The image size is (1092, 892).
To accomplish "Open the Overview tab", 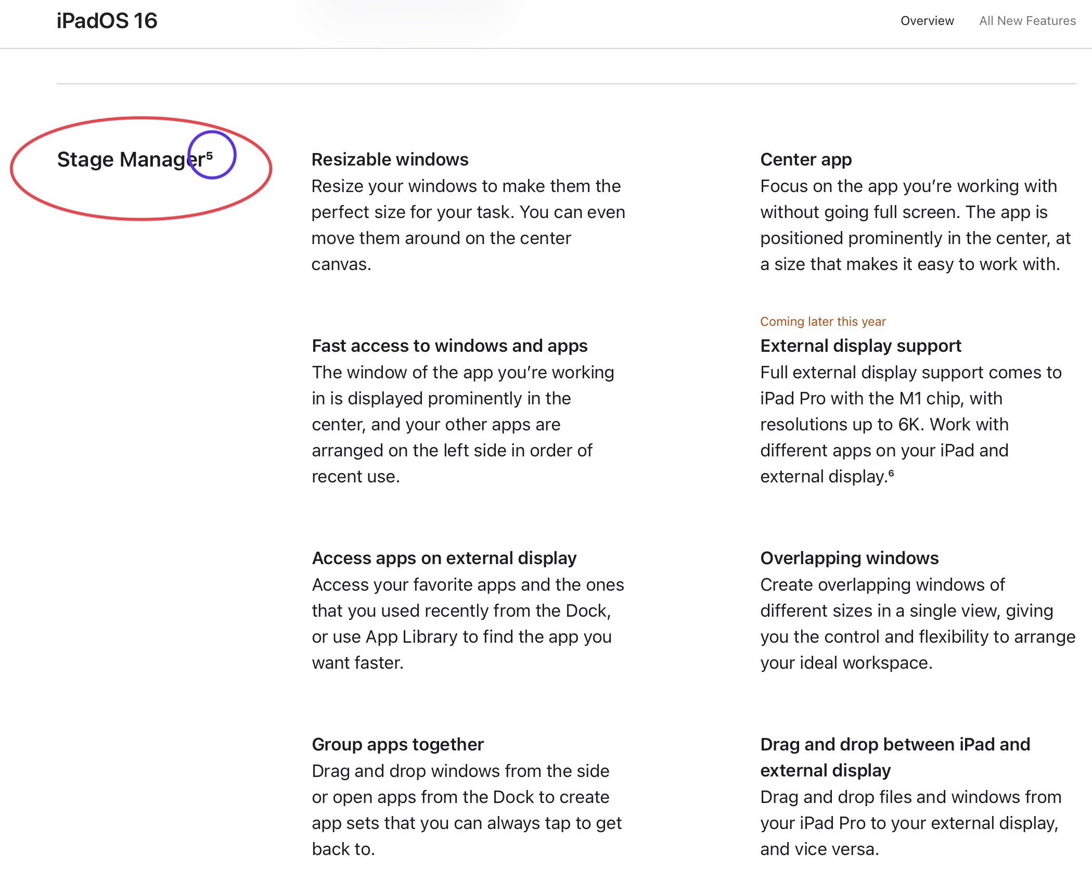I will [927, 21].
